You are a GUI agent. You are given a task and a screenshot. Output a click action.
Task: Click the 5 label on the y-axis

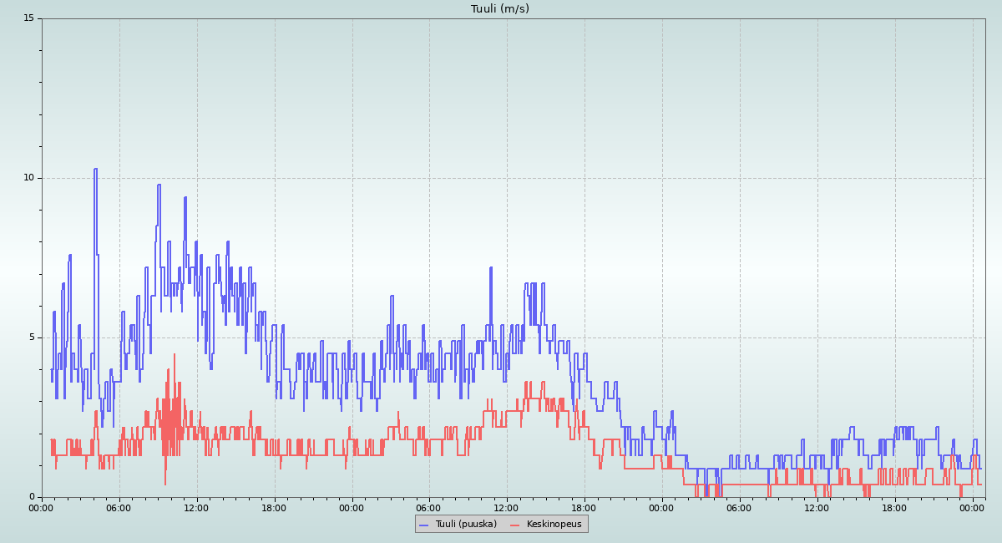point(32,337)
